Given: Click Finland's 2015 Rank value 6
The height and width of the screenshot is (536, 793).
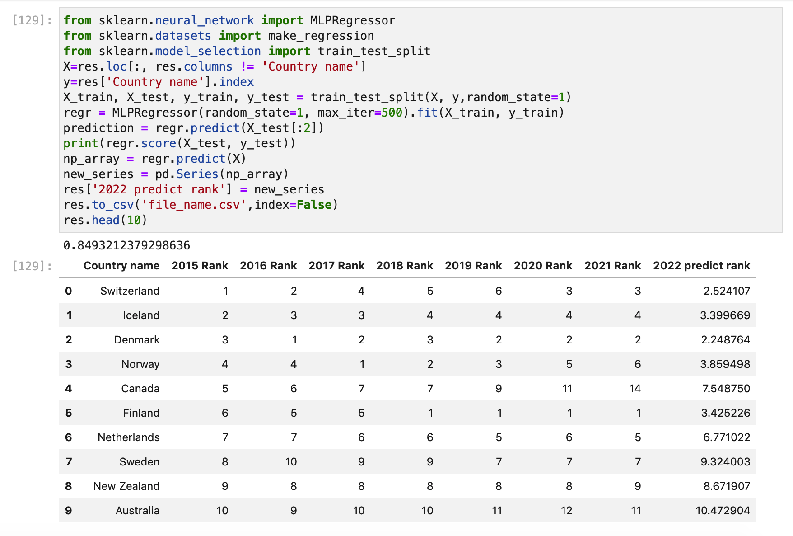Looking at the screenshot, I should click(225, 413).
